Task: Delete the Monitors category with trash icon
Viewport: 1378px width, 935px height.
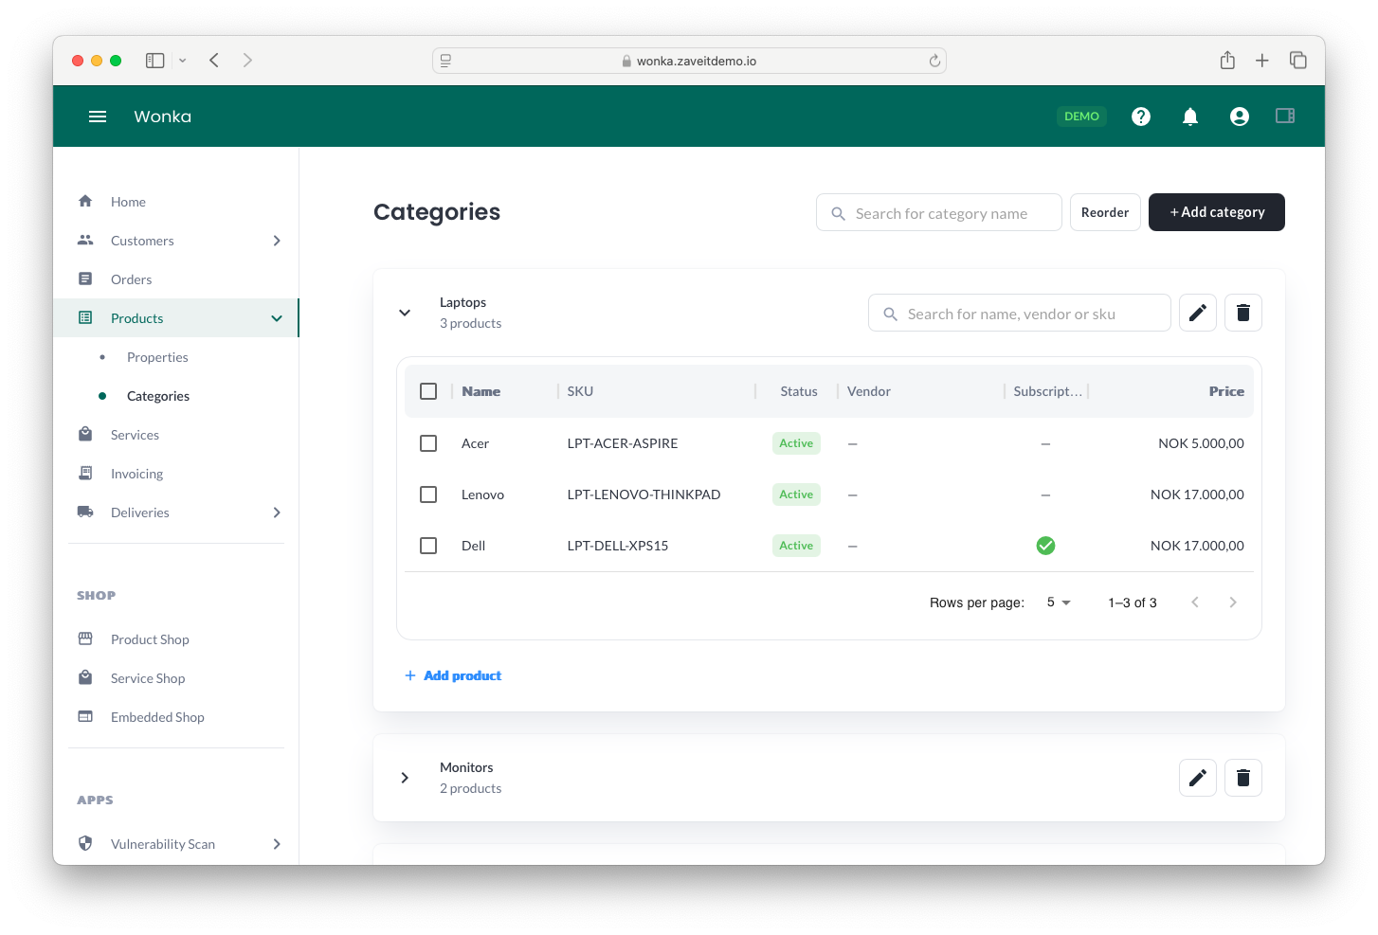Action: (1243, 778)
